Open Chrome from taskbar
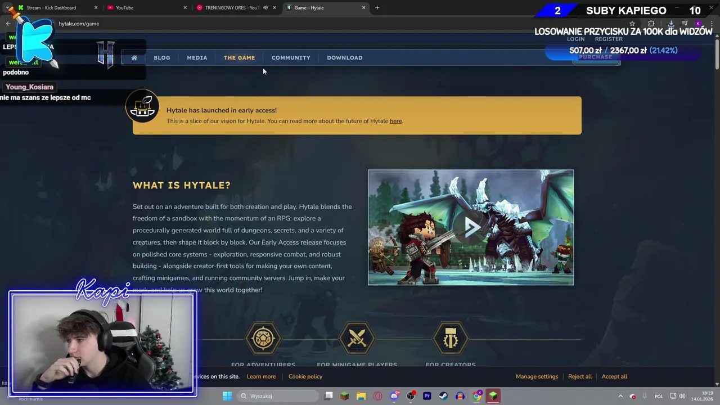 click(x=476, y=396)
